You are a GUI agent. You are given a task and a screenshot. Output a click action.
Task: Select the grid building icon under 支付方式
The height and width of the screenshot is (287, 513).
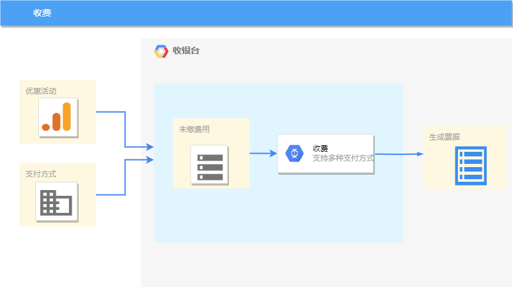pyautogui.click(x=56, y=202)
